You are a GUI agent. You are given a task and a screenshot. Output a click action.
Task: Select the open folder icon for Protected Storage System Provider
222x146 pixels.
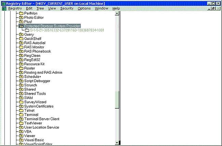click(x=21, y=26)
